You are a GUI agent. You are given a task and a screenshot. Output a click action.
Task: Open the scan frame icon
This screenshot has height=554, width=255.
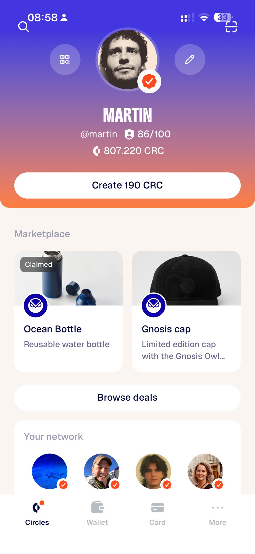(231, 27)
